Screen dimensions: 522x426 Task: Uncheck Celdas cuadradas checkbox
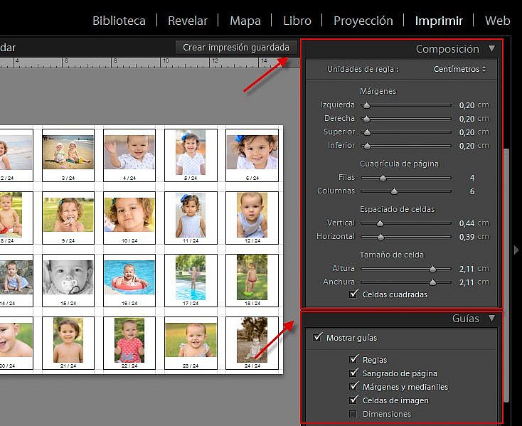pyautogui.click(x=353, y=294)
